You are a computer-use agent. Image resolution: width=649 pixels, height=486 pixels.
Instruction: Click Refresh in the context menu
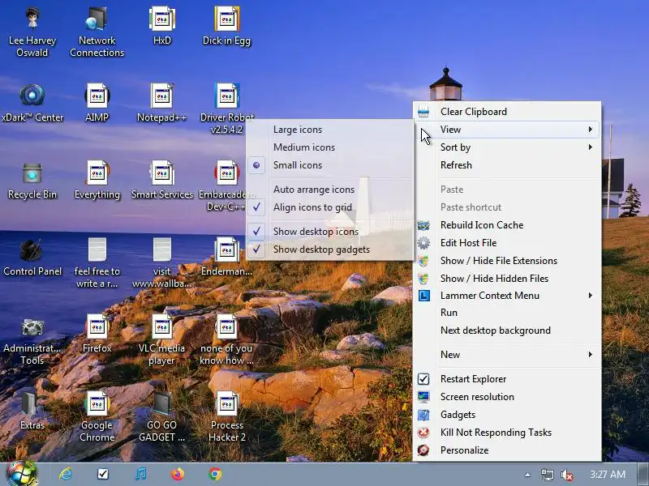(507, 165)
